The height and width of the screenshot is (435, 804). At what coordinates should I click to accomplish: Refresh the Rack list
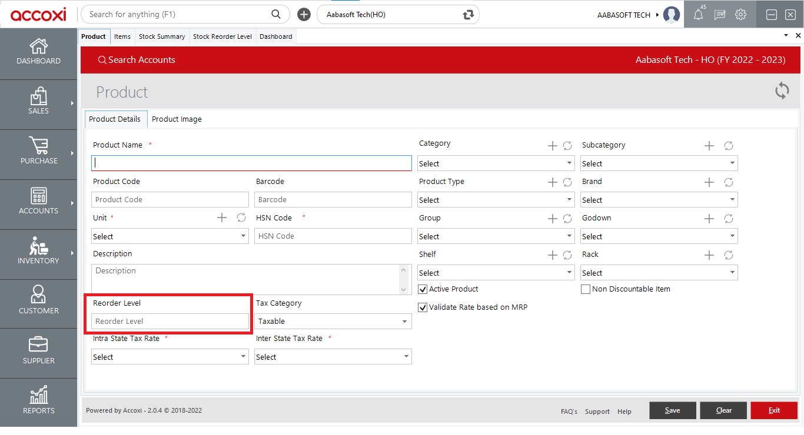729,255
